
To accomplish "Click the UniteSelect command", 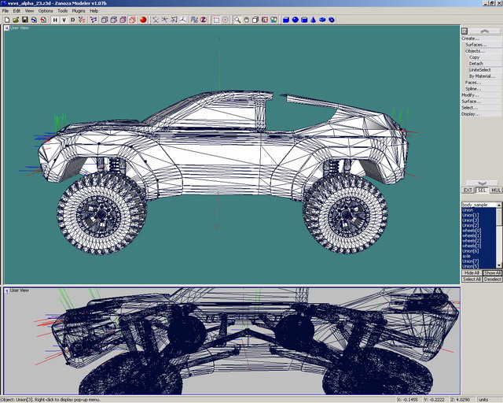I will (x=479, y=69).
